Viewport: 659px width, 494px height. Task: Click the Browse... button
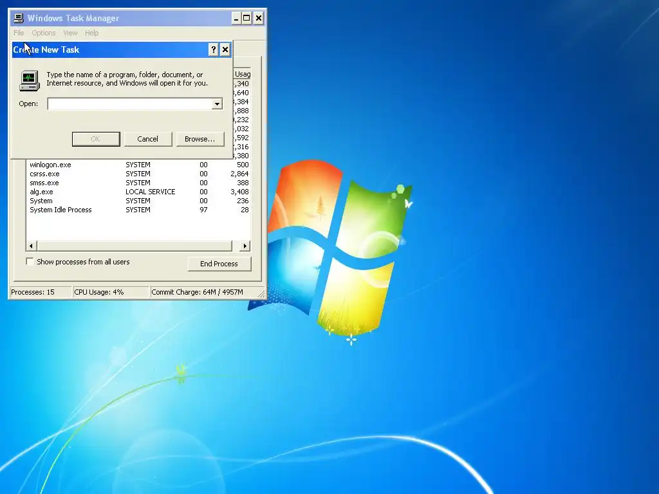200,139
